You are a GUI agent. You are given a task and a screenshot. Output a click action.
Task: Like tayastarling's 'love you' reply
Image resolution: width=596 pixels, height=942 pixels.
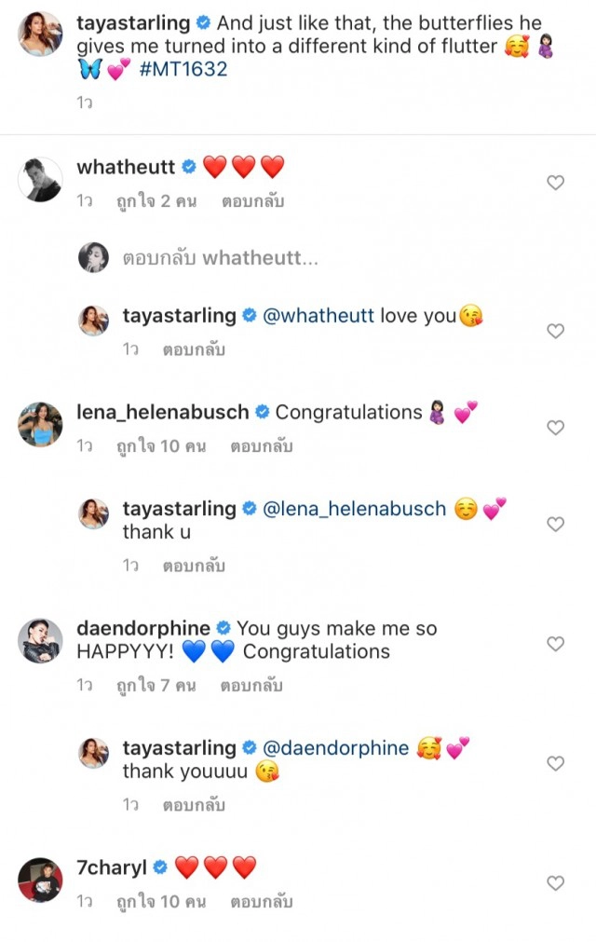(x=555, y=331)
